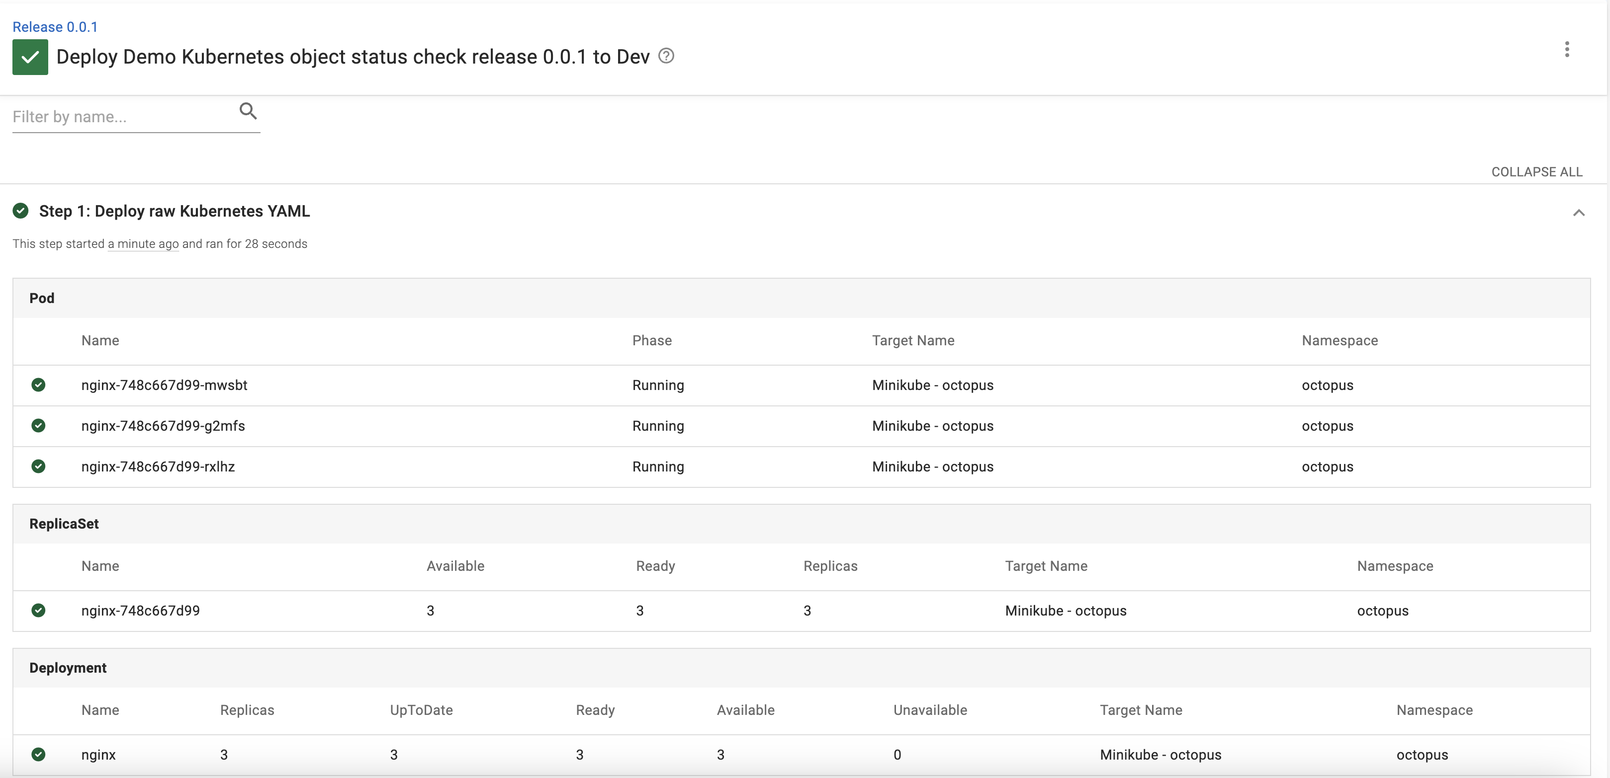Select the status icon for pod nginx-748c667d99-mwsbt
The height and width of the screenshot is (778, 1610).
(x=39, y=385)
